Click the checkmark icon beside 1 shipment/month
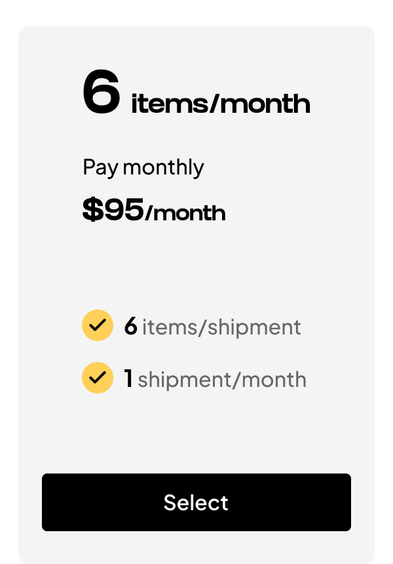 tap(98, 378)
